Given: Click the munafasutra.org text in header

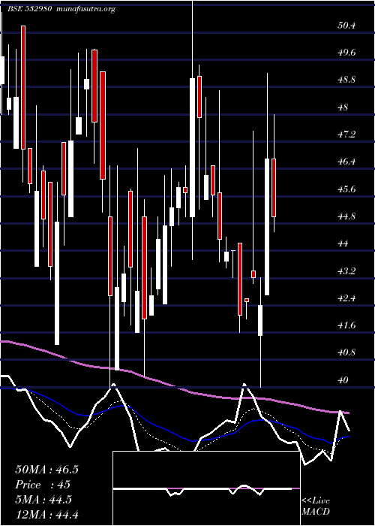Looking at the screenshot, I should (x=86, y=9).
